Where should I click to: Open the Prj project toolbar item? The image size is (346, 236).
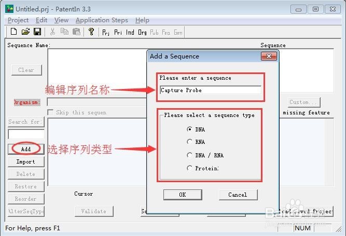(x=106, y=33)
